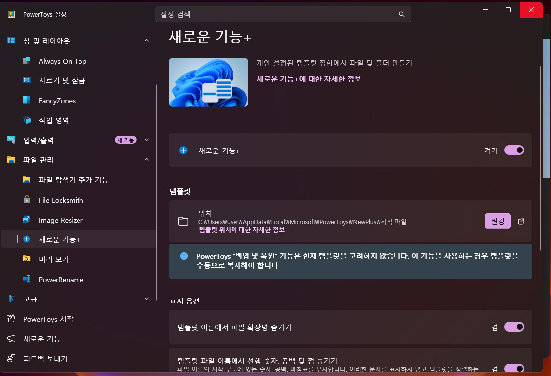This screenshot has height=376, width=551.
Task: Open 피드백 보내기 page
Action: point(79,359)
